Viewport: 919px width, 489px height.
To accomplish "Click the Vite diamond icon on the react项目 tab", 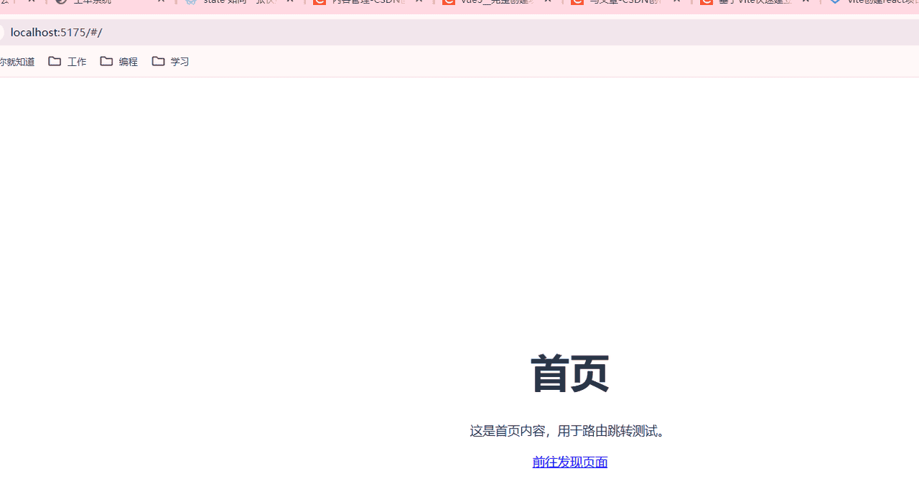I will pyautogui.click(x=835, y=3).
